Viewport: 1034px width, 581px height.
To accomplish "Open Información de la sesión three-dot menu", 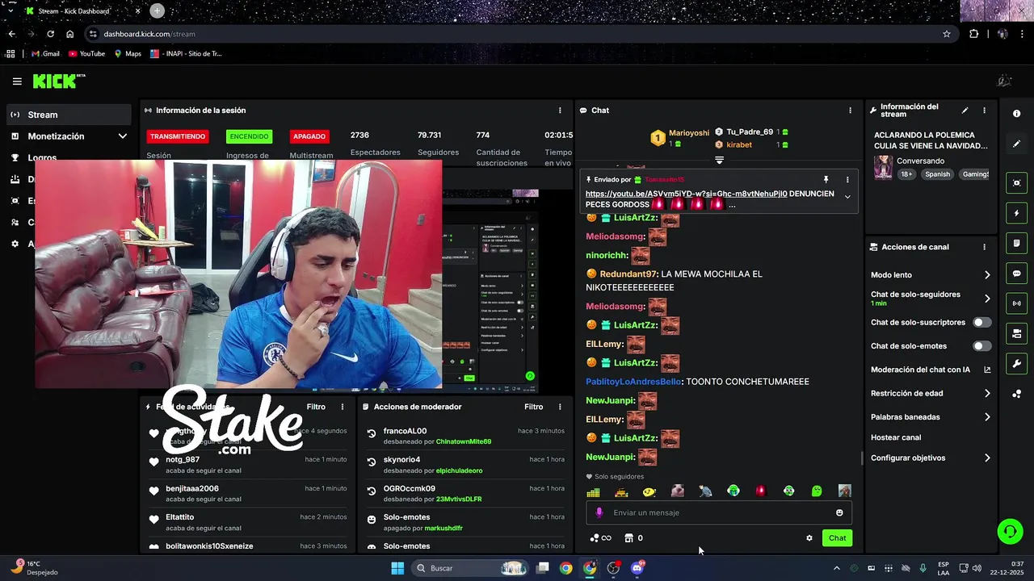I will coord(560,111).
